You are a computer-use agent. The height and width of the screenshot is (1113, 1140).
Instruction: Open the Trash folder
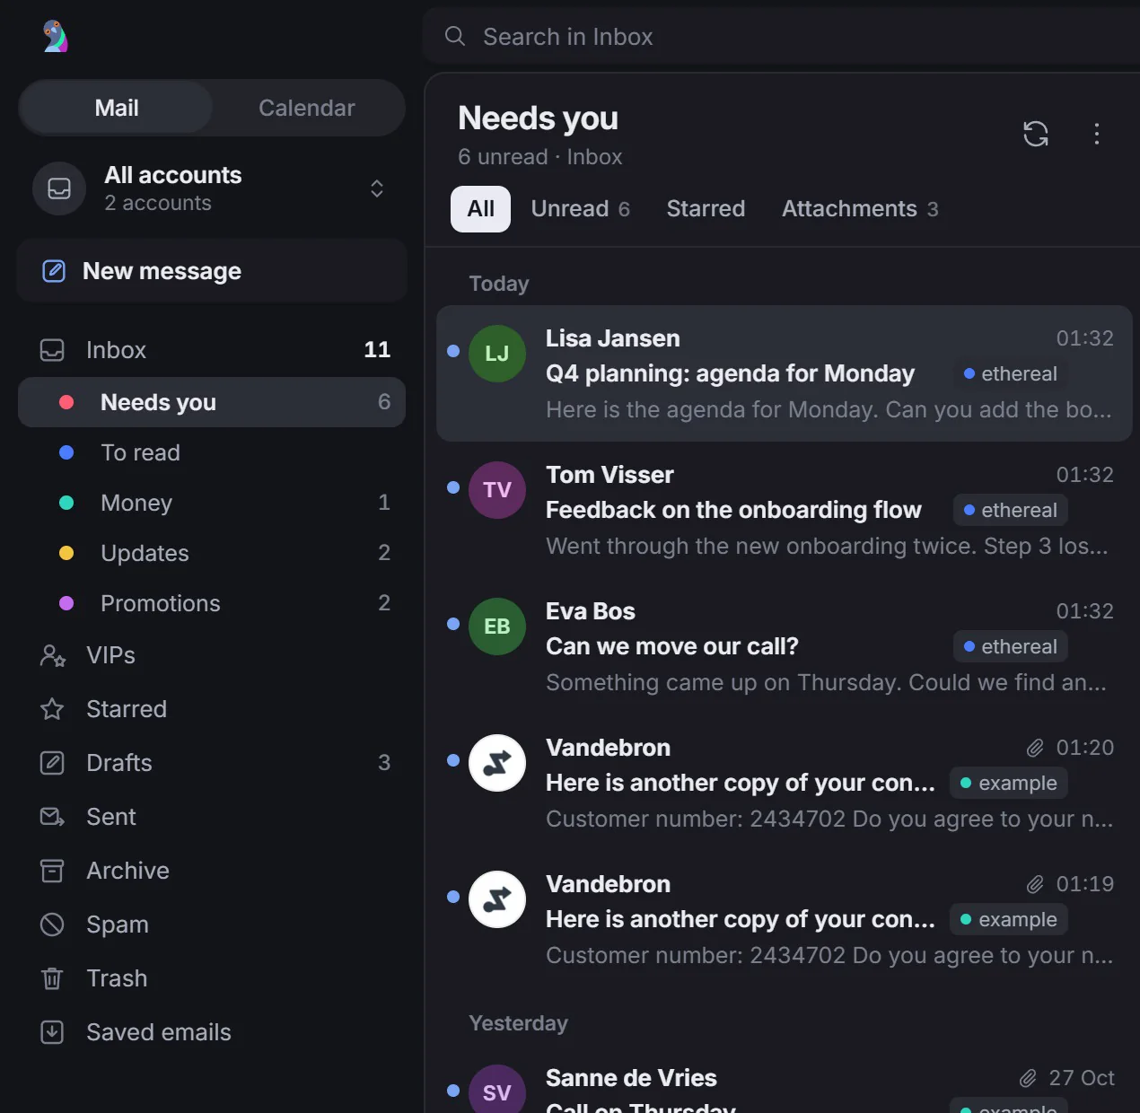tap(212, 978)
